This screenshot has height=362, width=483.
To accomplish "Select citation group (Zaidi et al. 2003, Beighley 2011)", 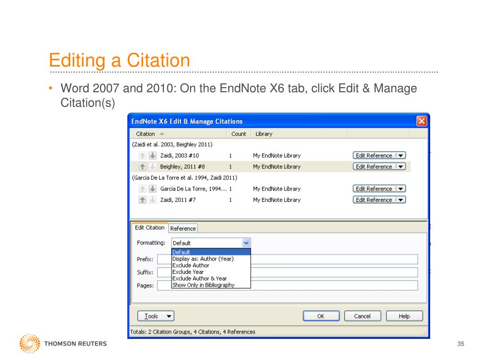I will click(x=172, y=144).
